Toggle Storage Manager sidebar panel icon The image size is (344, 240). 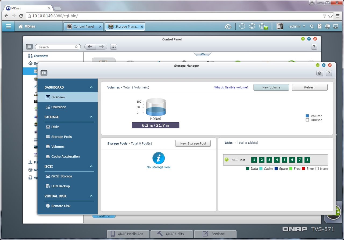pos(44,73)
